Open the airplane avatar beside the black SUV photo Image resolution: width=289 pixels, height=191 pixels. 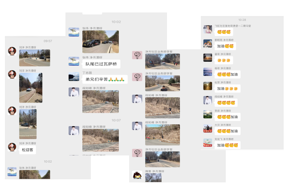(x=74, y=32)
